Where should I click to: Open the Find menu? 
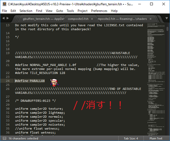click(x=39, y=11)
